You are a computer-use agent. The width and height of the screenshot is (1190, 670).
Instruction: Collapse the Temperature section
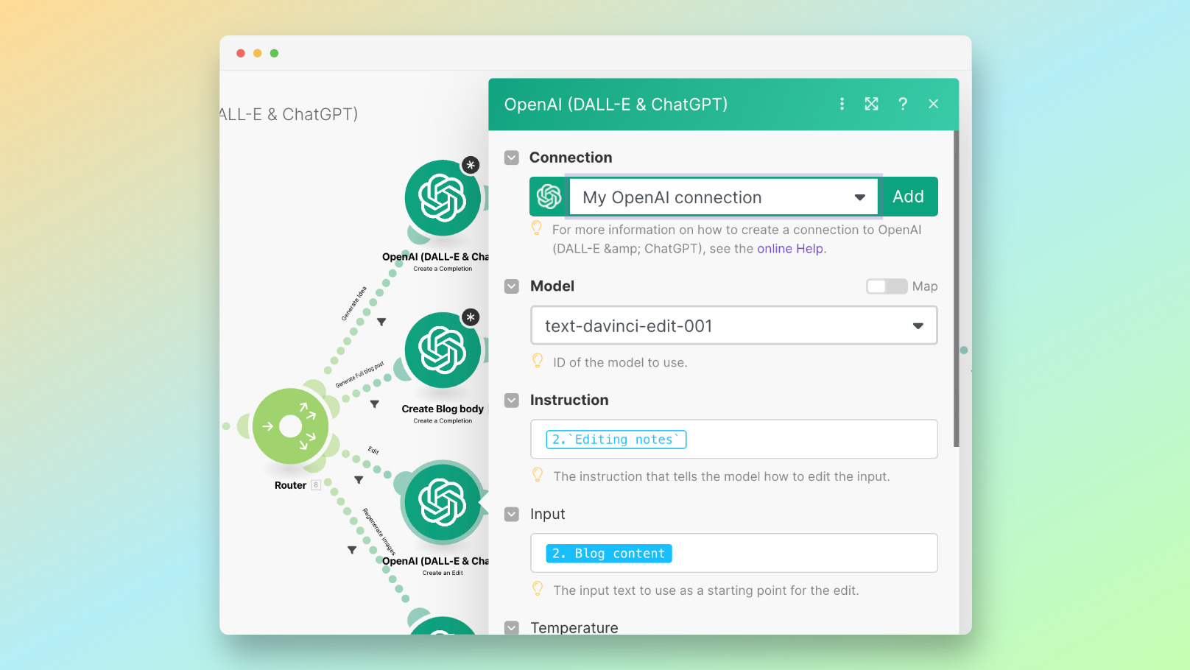(512, 627)
